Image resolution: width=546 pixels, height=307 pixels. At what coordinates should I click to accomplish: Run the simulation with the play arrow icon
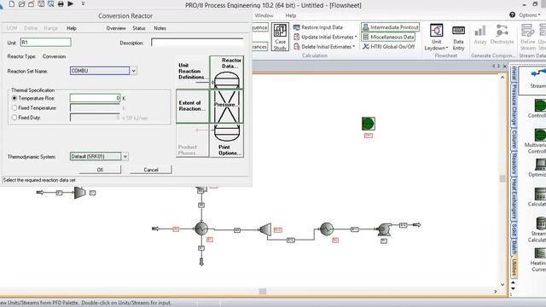coord(70,3)
